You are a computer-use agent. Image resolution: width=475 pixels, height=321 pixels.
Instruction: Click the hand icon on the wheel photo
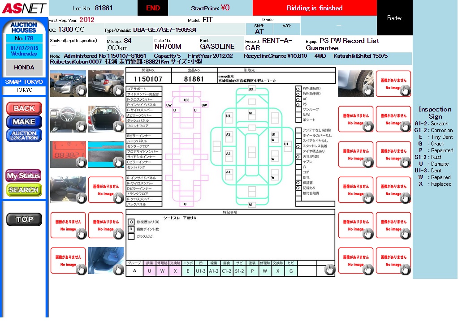(367, 91)
